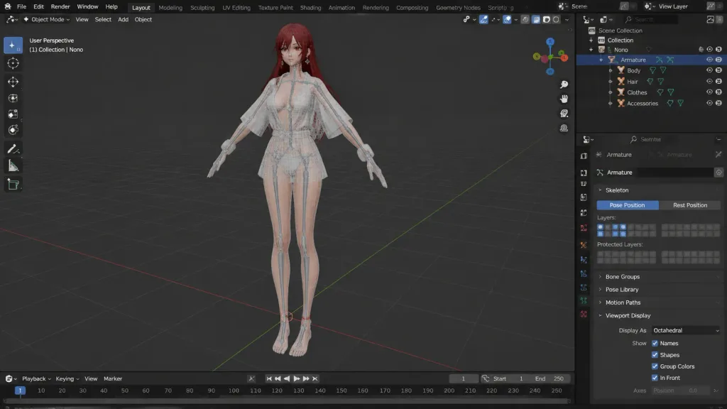Click the Blender logo icon
Image resolution: width=727 pixels, height=409 pixels.
[7, 6]
